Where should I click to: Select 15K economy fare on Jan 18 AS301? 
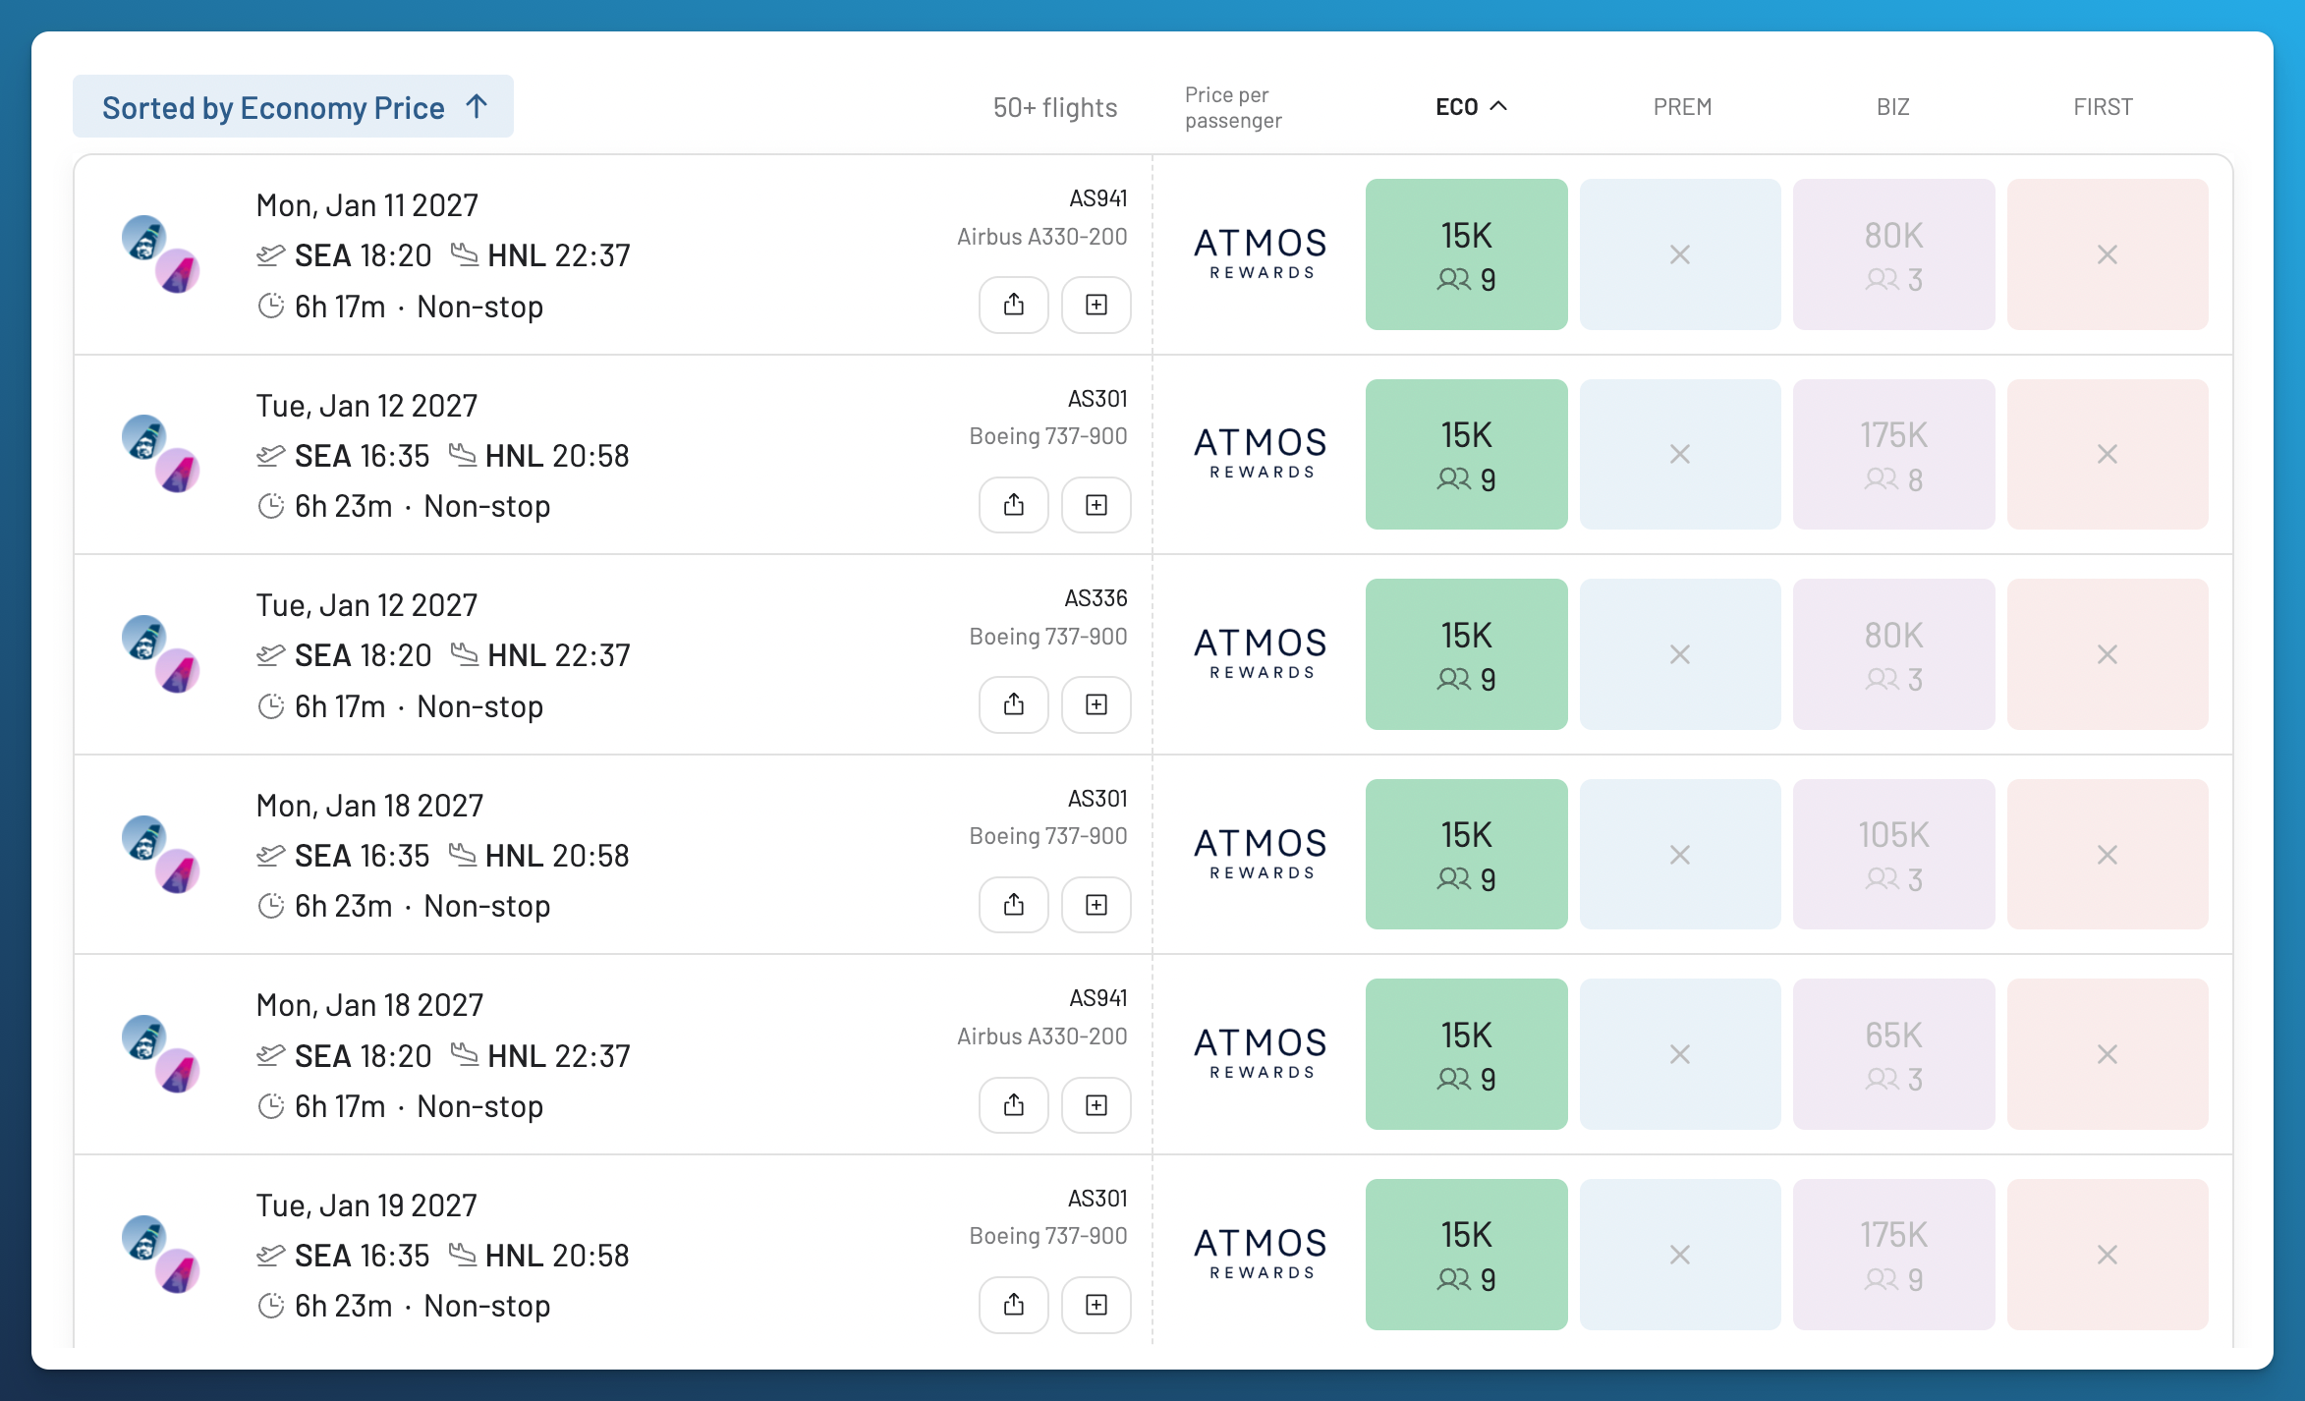(x=1466, y=854)
